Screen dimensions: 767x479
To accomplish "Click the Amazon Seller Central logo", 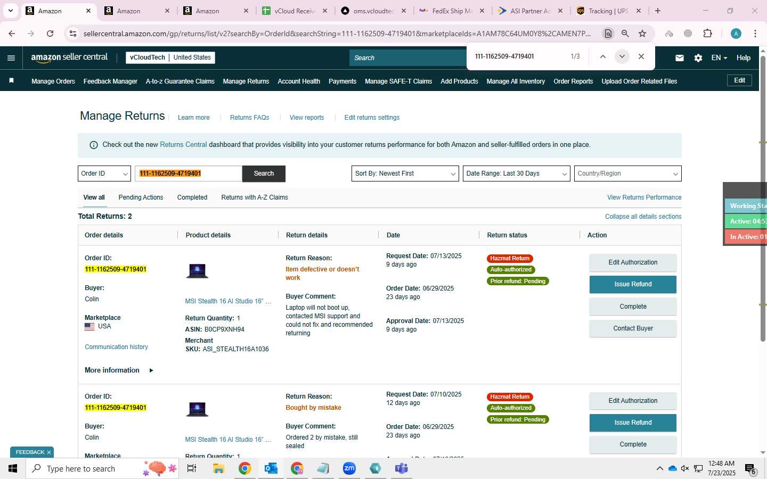I will point(69,57).
